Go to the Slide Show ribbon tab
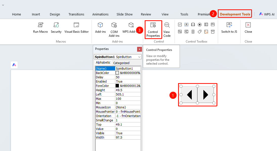This screenshot has height=151, width=277. pos(124,14)
